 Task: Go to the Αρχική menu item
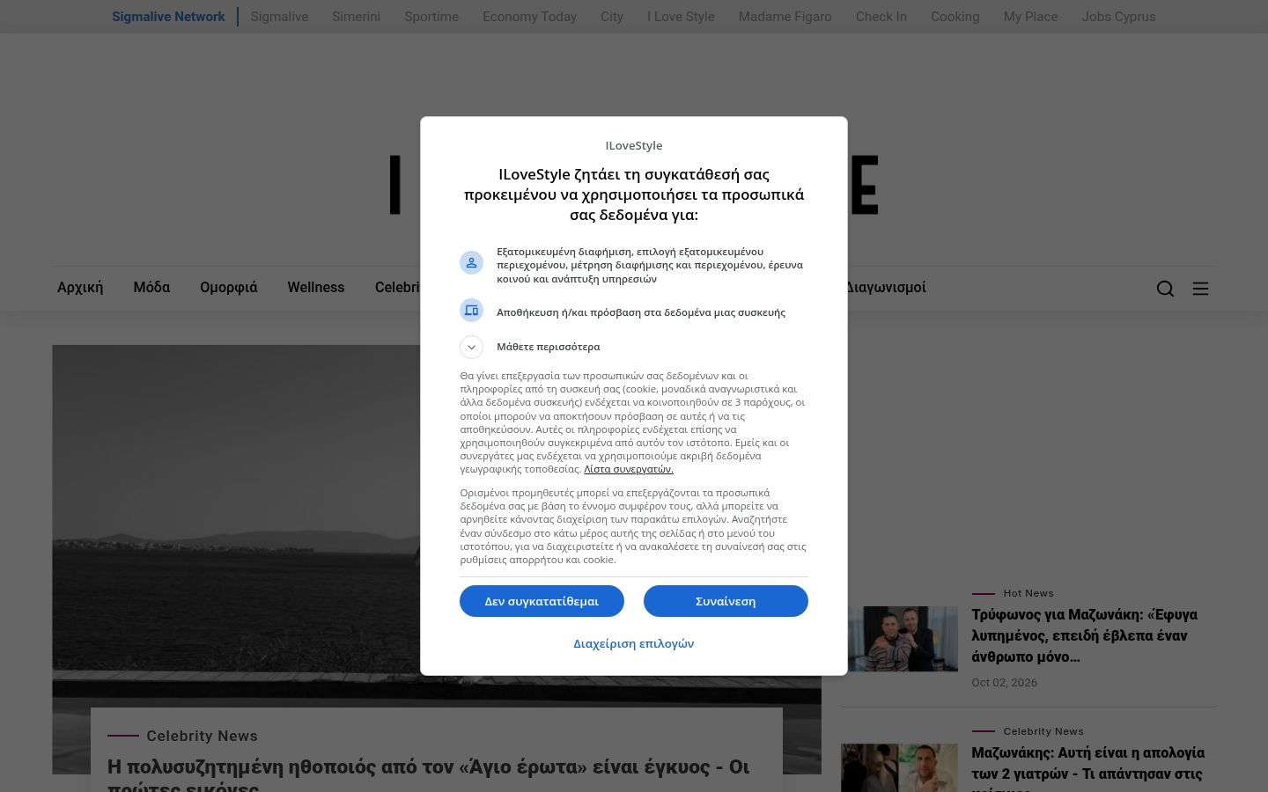click(80, 287)
